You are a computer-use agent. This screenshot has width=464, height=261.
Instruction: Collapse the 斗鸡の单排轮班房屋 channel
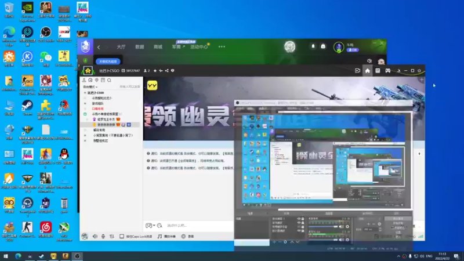tap(85, 114)
